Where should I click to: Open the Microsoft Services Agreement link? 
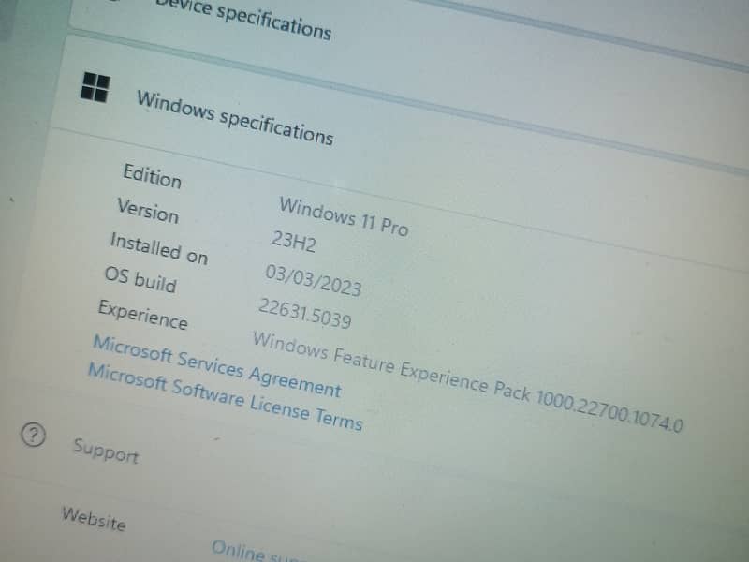coord(217,366)
